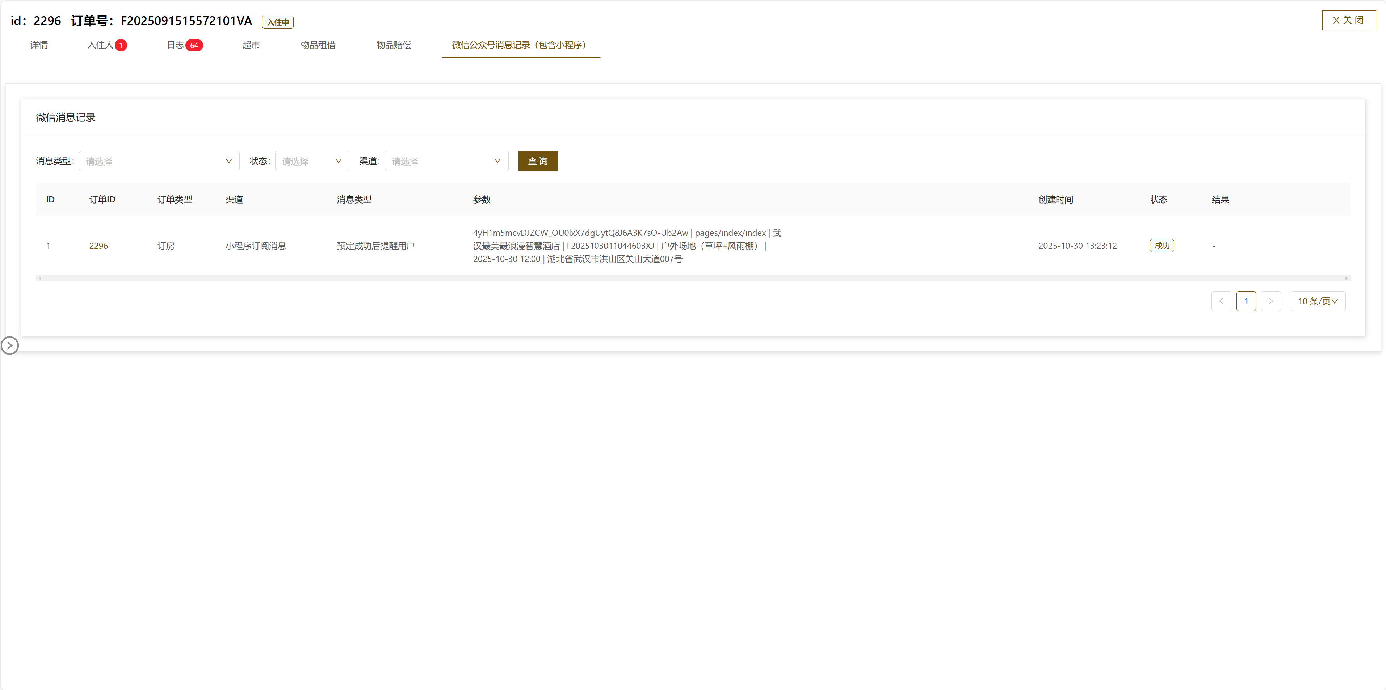Open the 超市 tab

(x=251, y=45)
